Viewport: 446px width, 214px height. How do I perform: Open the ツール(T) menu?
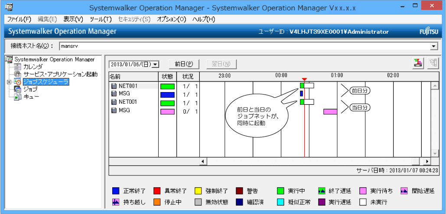101,19
